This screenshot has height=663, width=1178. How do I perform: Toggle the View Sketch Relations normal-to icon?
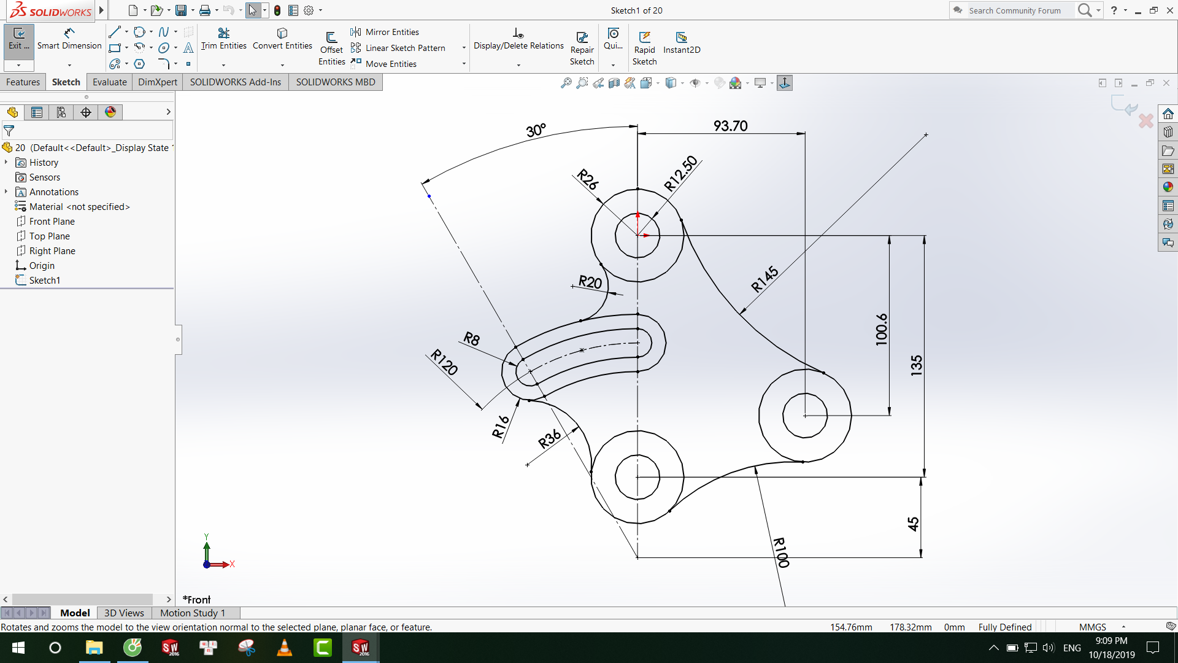tap(785, 83)
